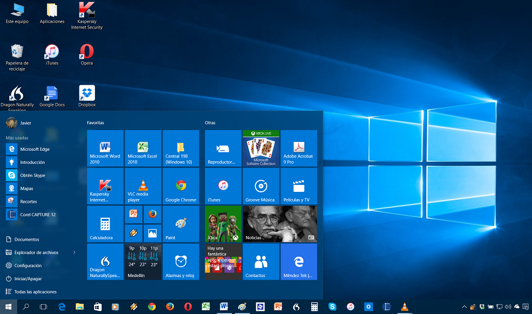
Task: Open VLC media player tile
Action: tap(143, 186)
